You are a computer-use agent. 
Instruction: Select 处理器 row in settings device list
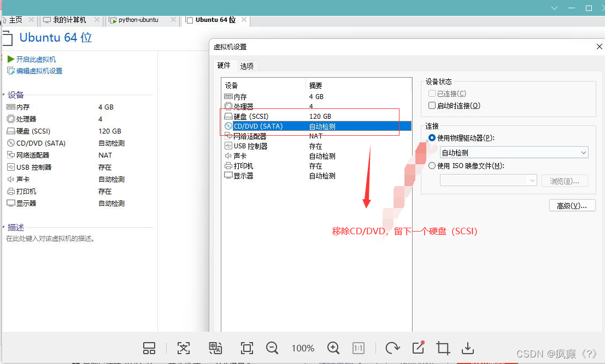[316, 106]
